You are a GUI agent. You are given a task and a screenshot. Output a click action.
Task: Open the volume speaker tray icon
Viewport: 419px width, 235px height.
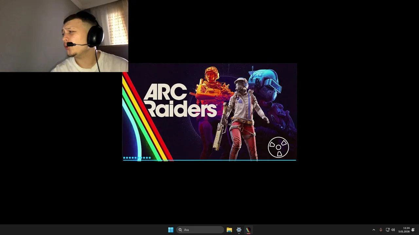(393, 230)
